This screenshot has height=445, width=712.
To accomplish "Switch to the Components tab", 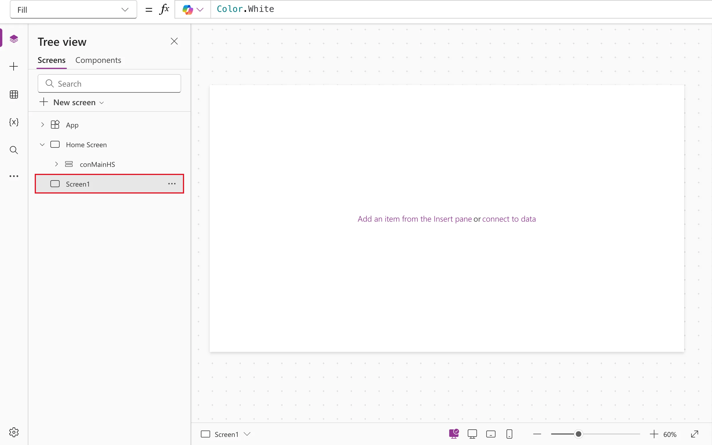I will [x=98, y=60].
